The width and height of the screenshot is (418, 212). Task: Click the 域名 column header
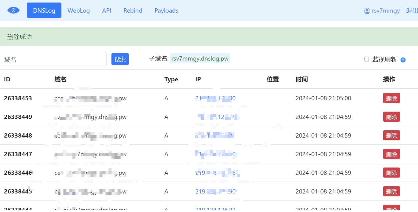pos(60,79)
